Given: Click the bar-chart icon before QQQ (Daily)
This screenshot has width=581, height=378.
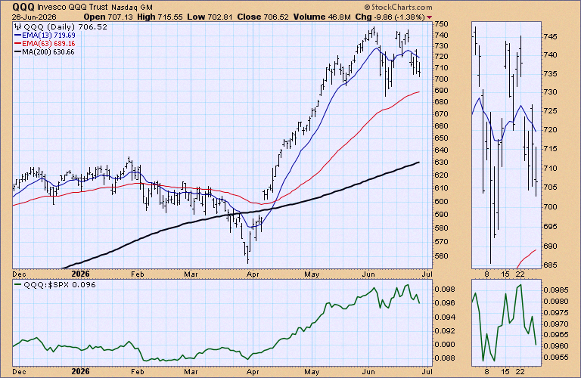Looking at the screenshot, I should click(x=17, y=26).
